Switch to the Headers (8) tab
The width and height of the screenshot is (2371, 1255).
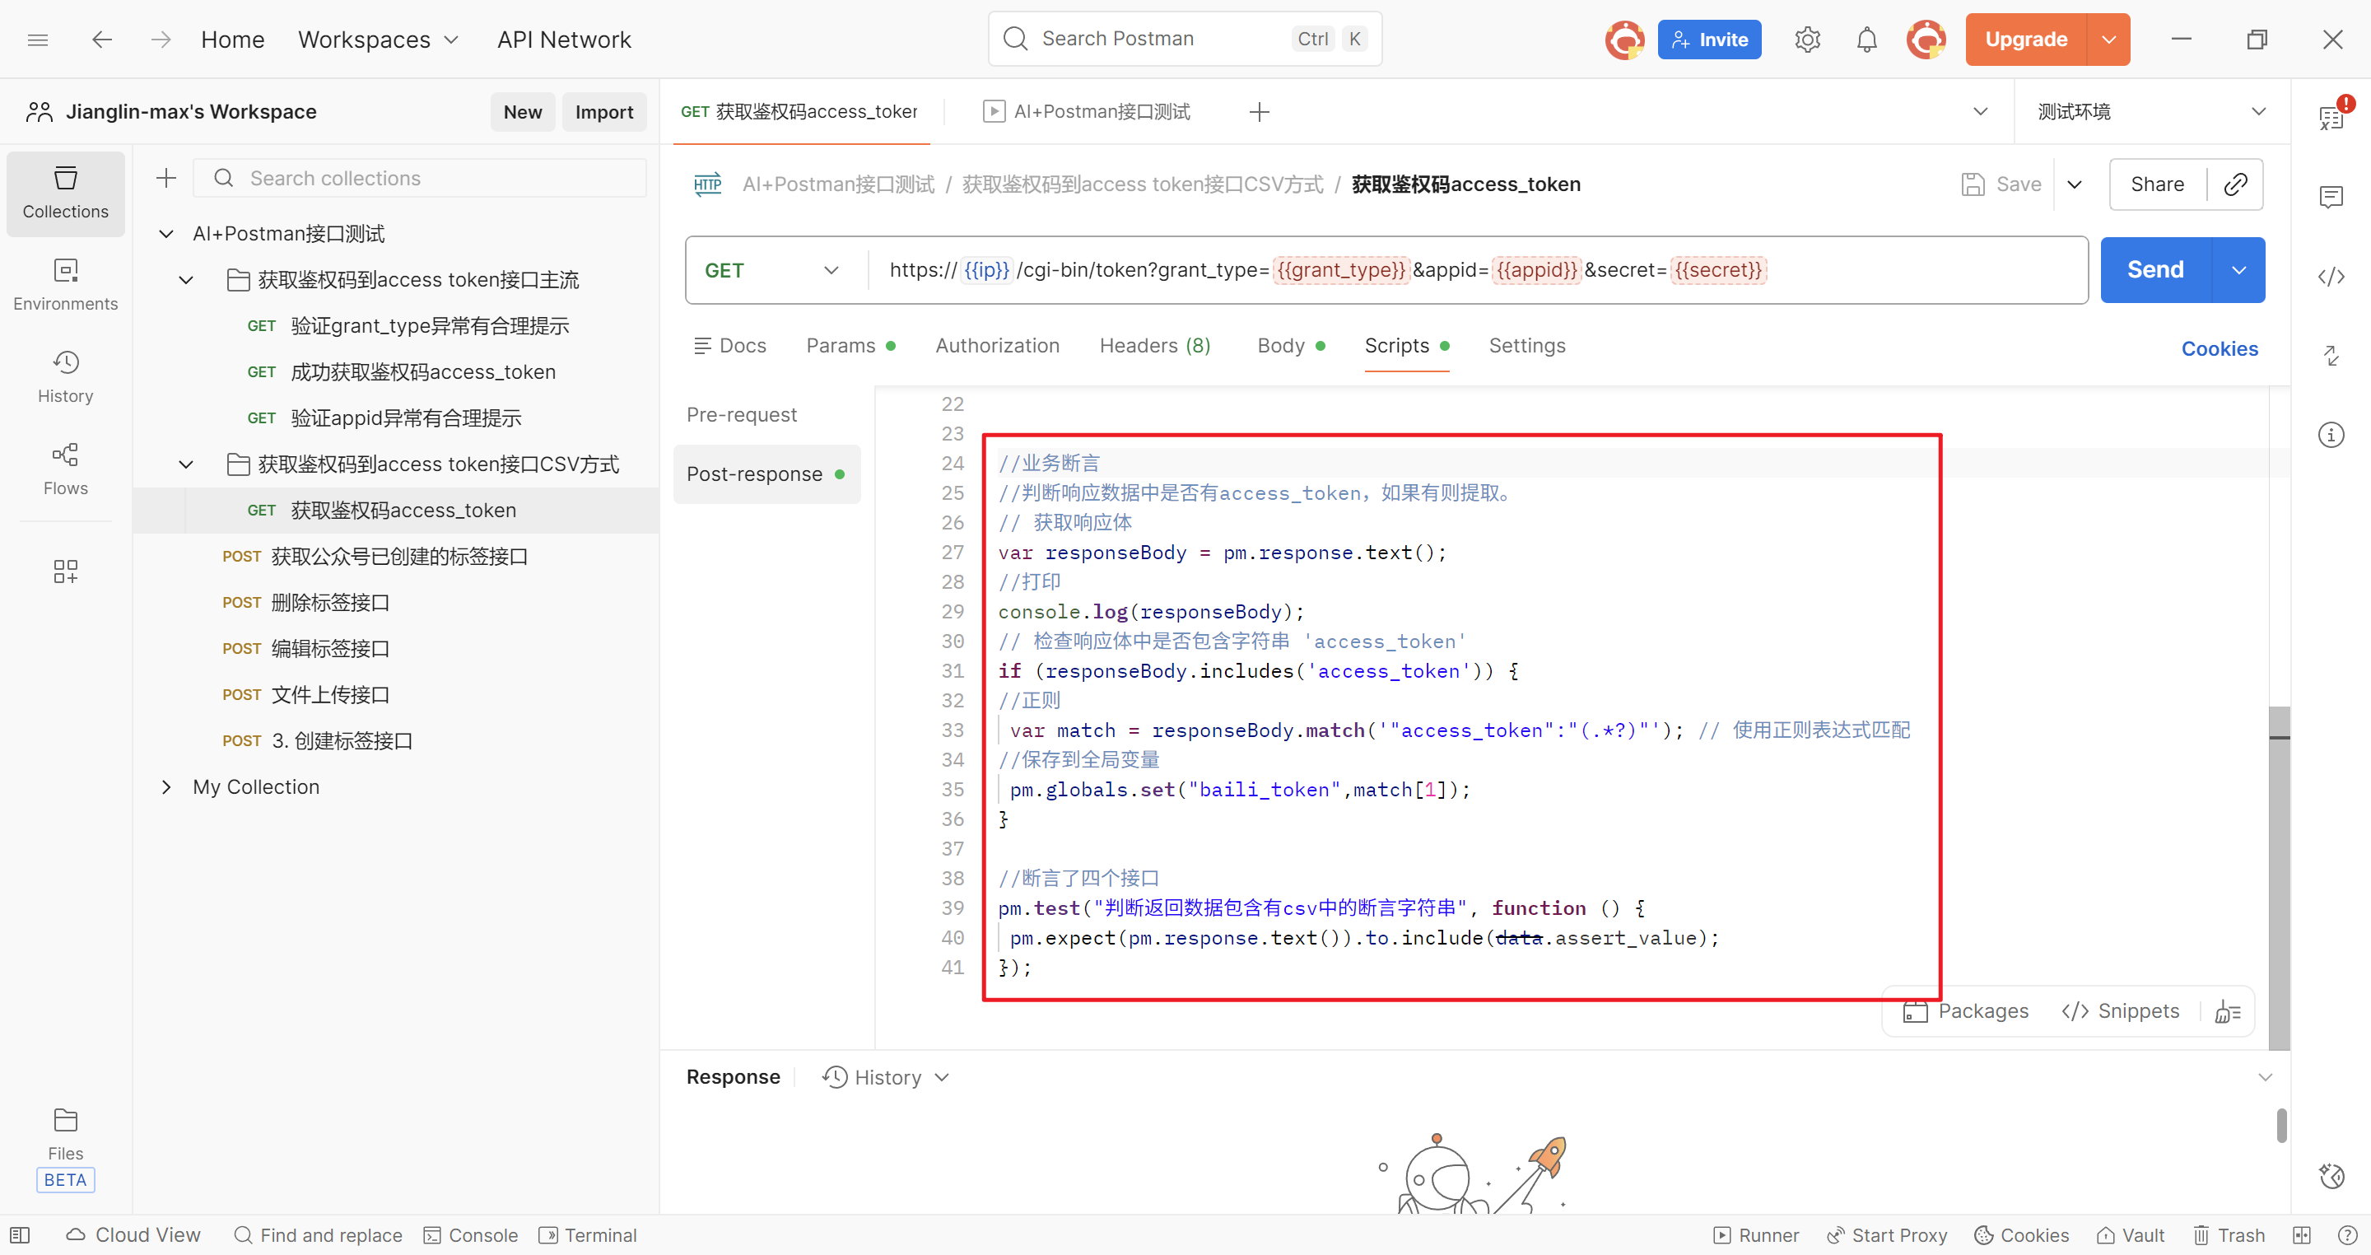coord(1154,345)
